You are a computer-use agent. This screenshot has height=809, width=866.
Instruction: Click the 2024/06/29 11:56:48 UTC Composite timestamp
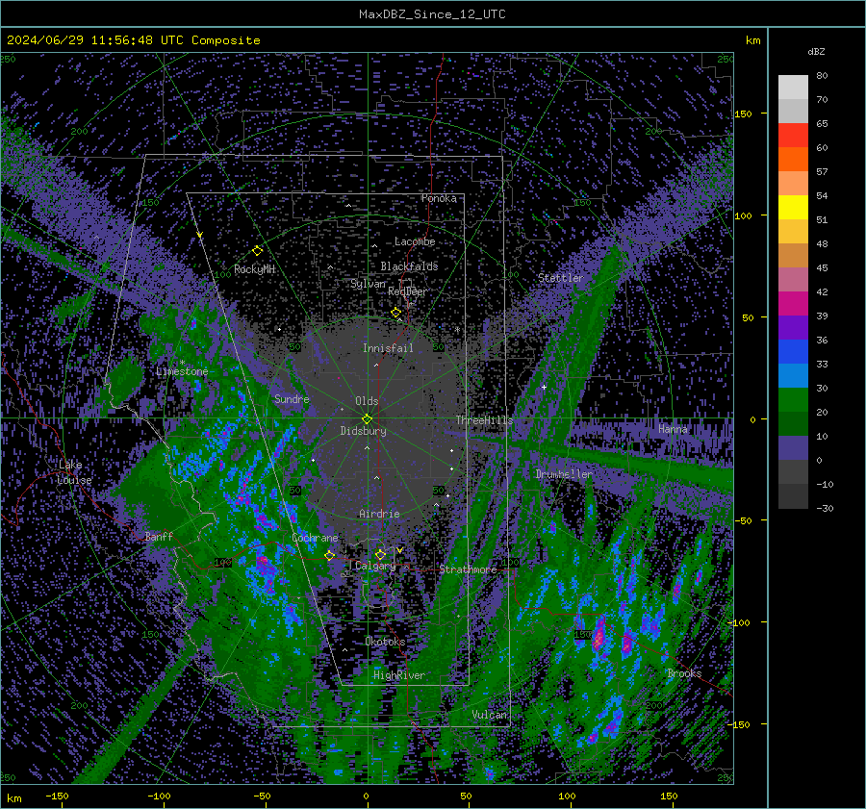[x=134, y=40]
